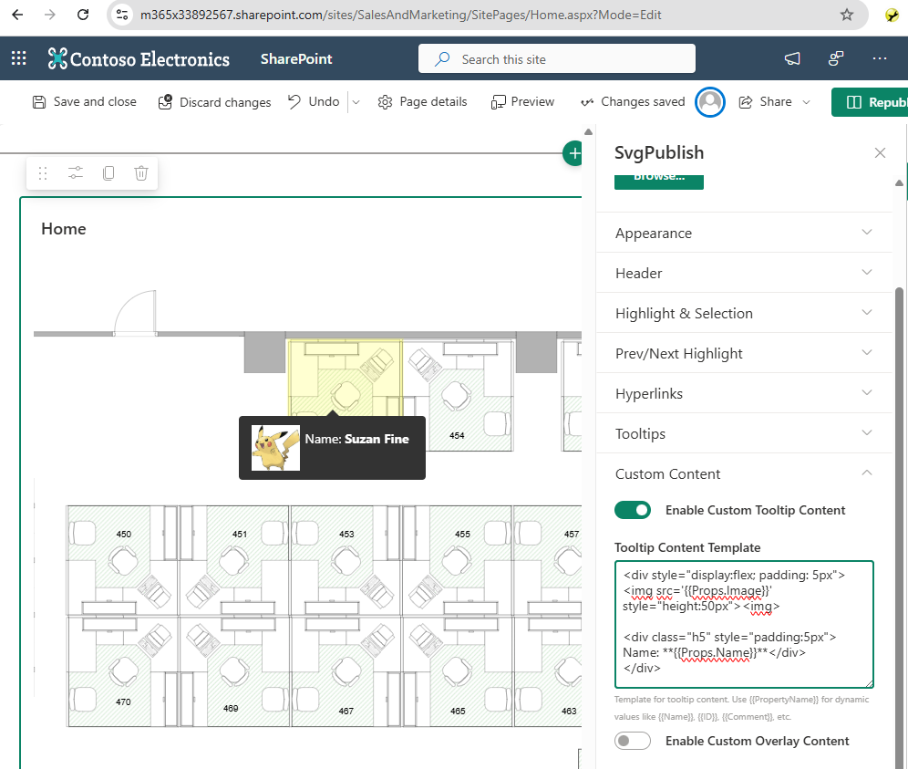
Task: Click the green Browse button
Action: (x=659, y=181)
